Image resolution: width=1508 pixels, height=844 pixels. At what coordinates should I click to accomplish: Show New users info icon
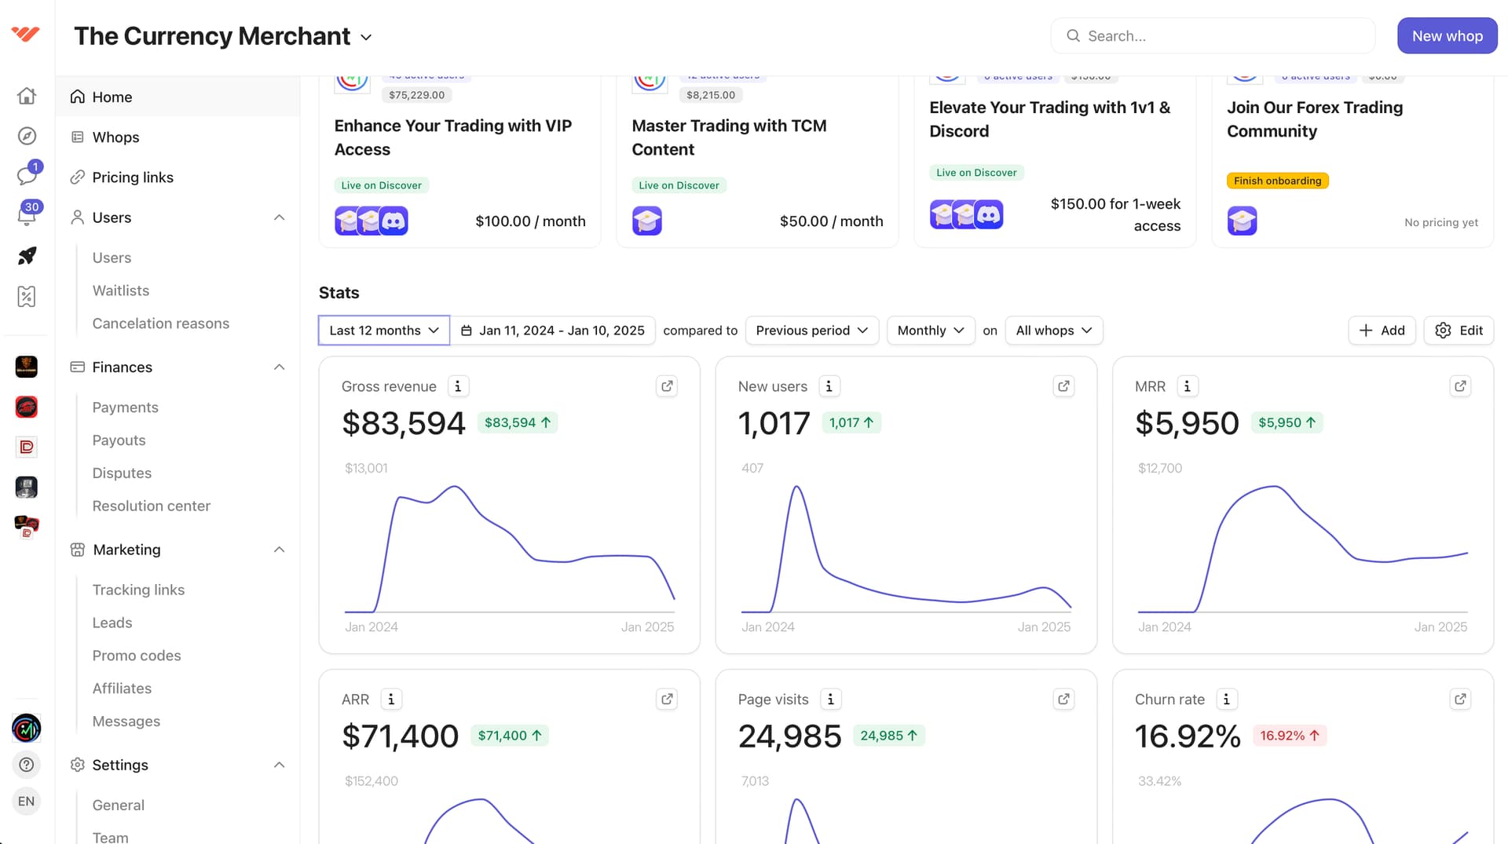point(829,386)
